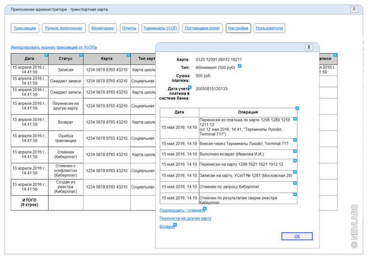This screenshot has height=259, width=368.
Task: Click the note marker on Выполнен возврат row
Action: coord(295,151)
